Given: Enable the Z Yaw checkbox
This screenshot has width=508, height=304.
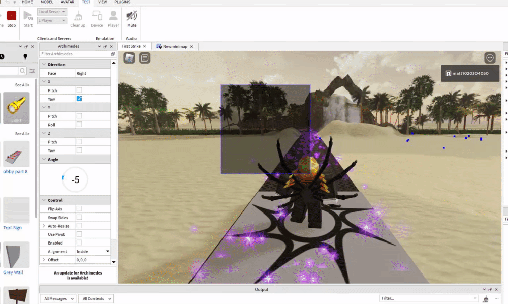Looking at the screenshot, I should (x=79, y=150).
